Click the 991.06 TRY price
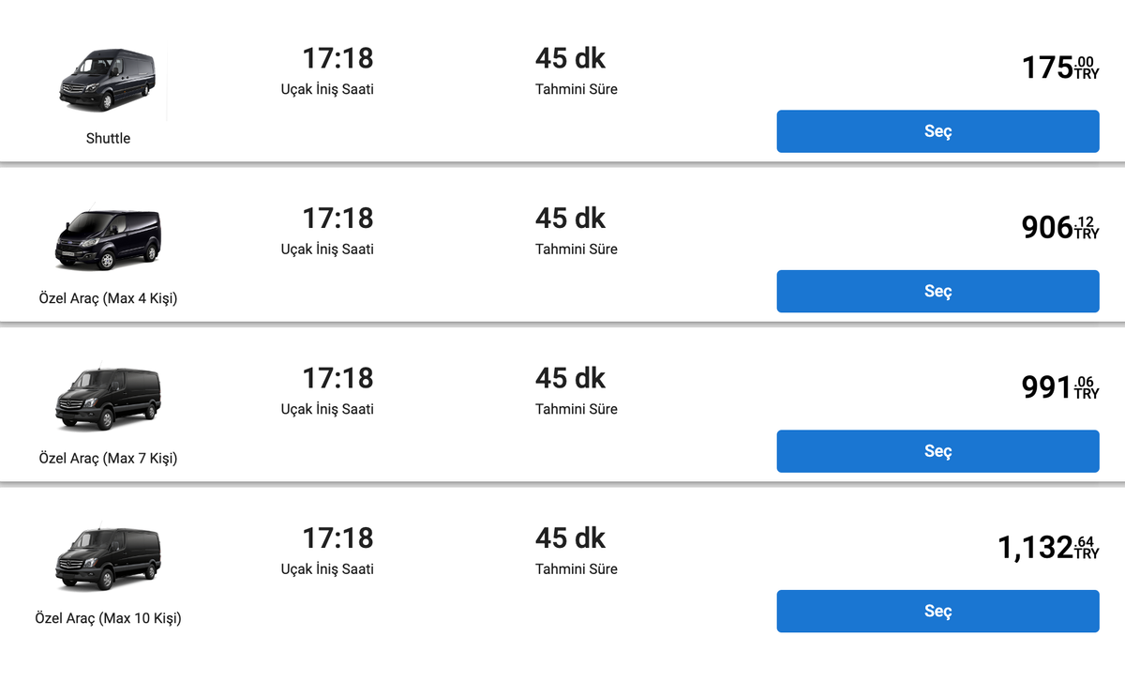This screenshot has height=681, width=1125. [1059, 387]
